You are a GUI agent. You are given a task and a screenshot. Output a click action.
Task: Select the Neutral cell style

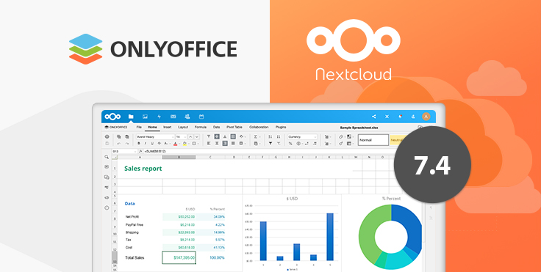tap(396, 140)
